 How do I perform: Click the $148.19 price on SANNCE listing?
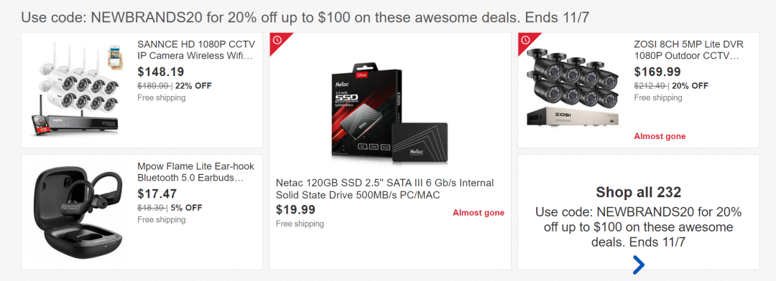click(161, 72)
